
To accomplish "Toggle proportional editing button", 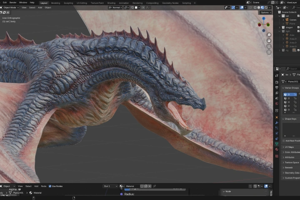I will (x=143, y=7).
